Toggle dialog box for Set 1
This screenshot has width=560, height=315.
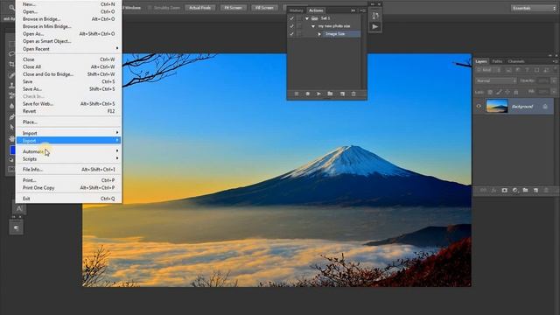[299, 18]
